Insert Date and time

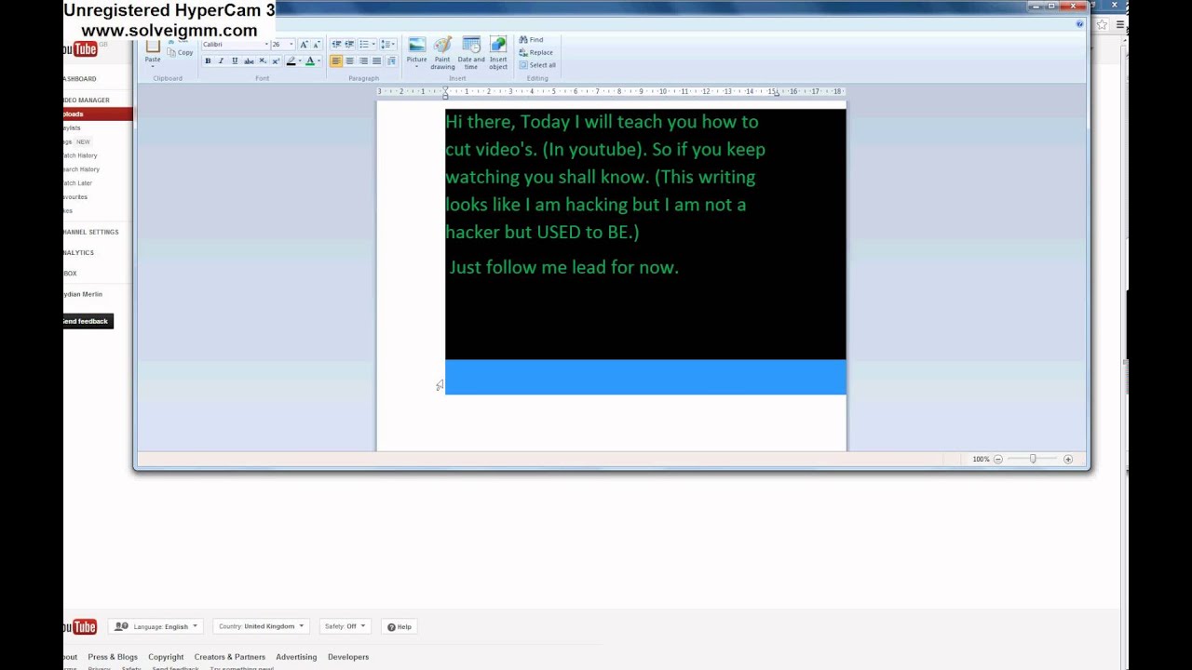(471, 53)
